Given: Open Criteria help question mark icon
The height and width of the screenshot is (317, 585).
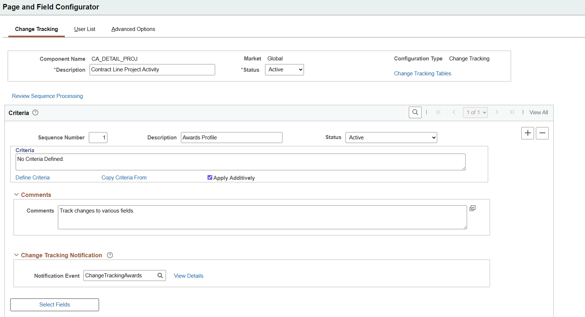Looking at the screenshot, I should [35, 112].
